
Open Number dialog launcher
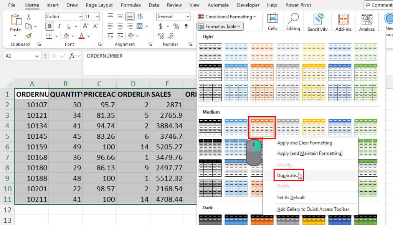(x=190, y=44)
